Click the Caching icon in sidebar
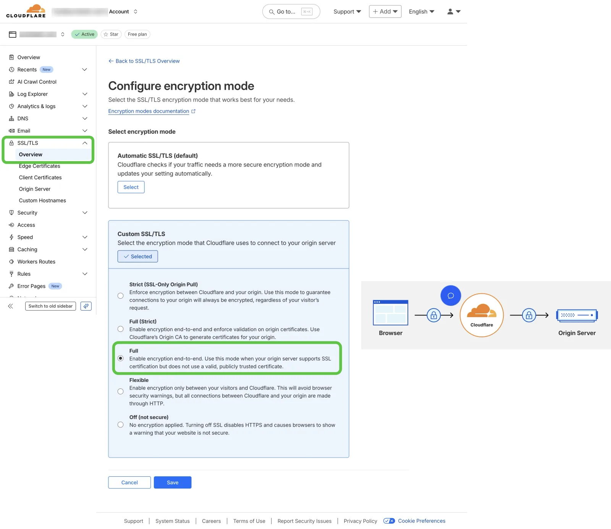This screenshot has height=529, width=611. pyautogui.click(x=11, y=249)
